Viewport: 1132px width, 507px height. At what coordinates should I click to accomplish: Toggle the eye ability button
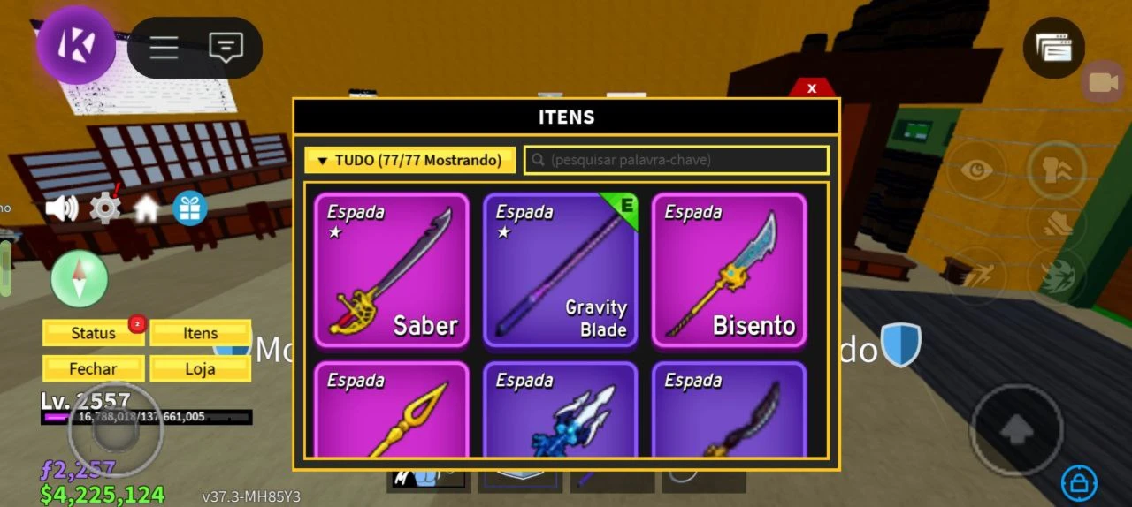(x=975, y=170)
